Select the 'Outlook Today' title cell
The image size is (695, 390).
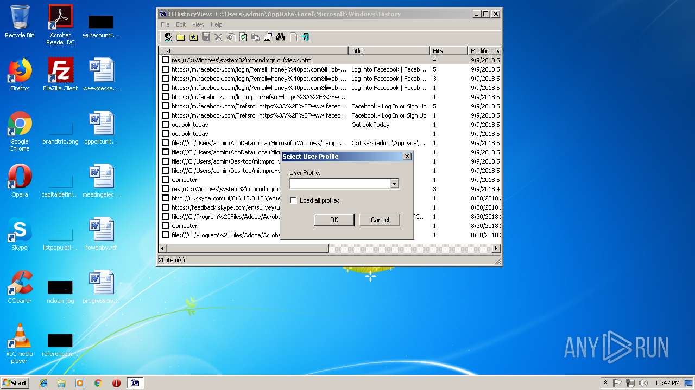(370, 125)
